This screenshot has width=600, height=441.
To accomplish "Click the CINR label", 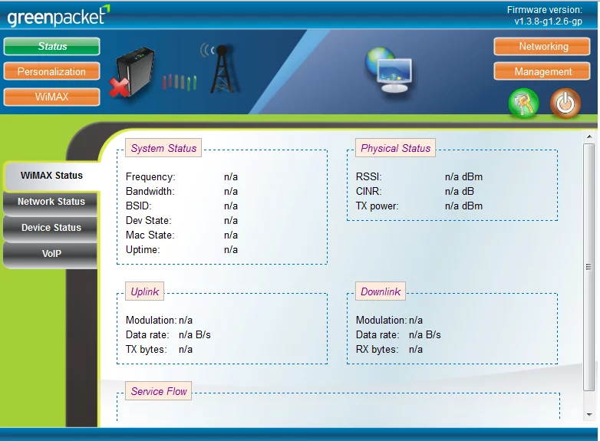I will [x=369, y=191].
